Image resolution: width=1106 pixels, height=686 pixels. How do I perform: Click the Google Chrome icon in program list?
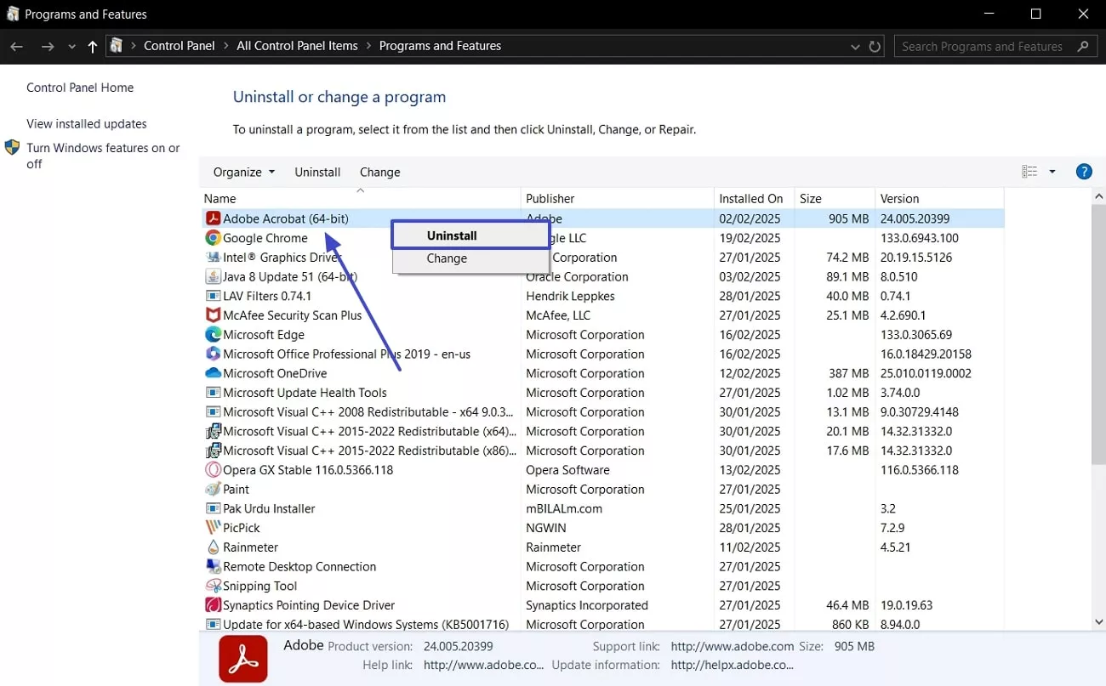click(x=213, y=238)
